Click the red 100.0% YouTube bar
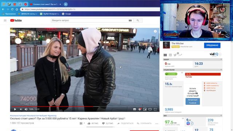Screen dimensions: 233x131 (203, 74)
